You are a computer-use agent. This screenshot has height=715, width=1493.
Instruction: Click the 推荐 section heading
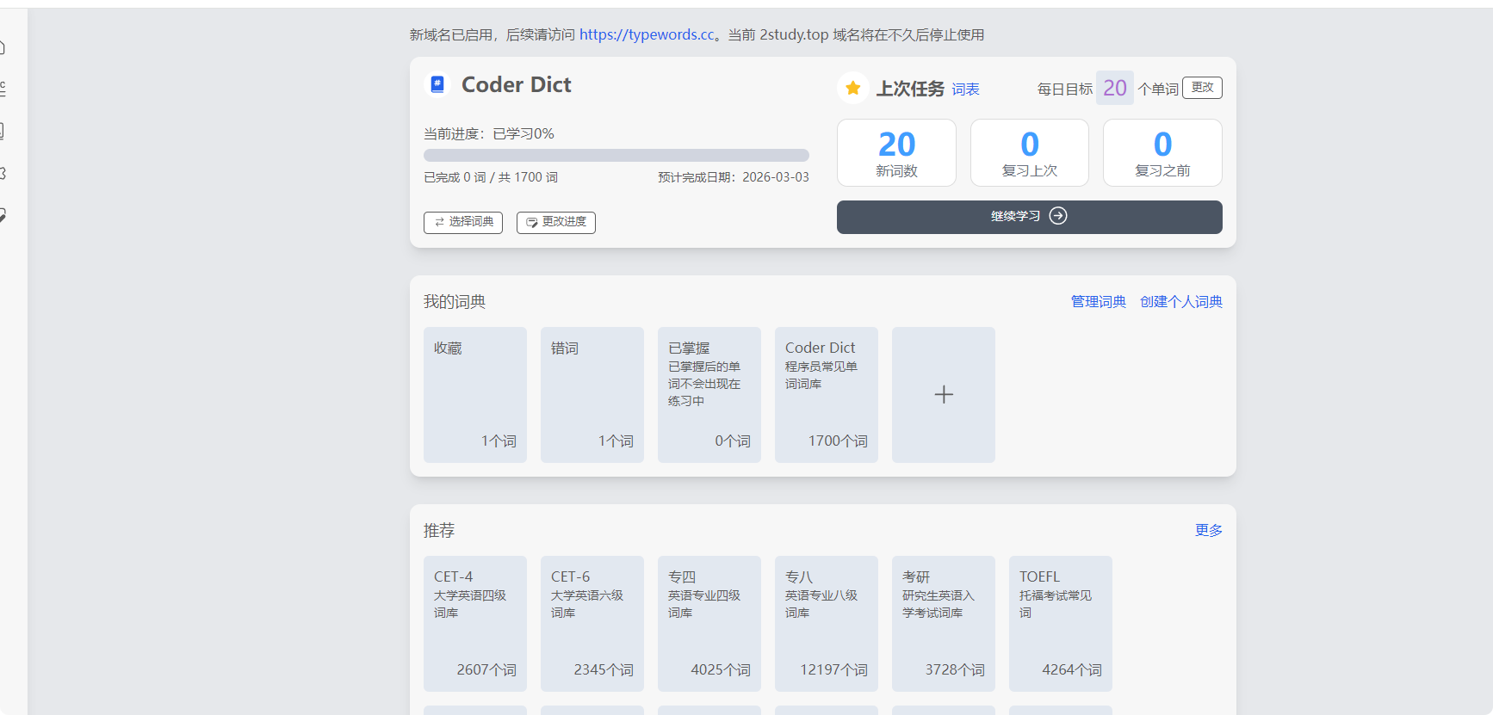click(x=439, y=531)
